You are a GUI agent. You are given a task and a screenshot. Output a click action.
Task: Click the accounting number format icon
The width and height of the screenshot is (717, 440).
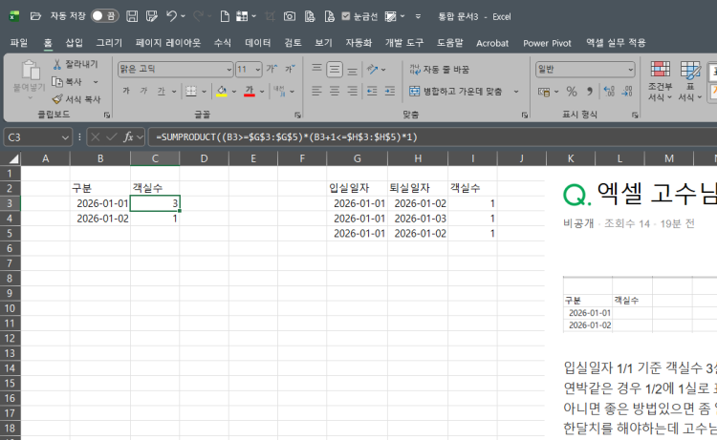(x=544, y=92)
